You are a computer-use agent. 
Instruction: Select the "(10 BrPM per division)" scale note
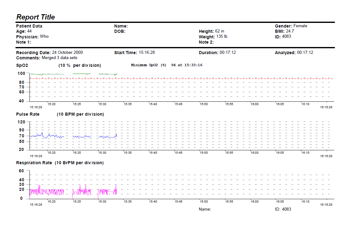[x=79, y=163]
